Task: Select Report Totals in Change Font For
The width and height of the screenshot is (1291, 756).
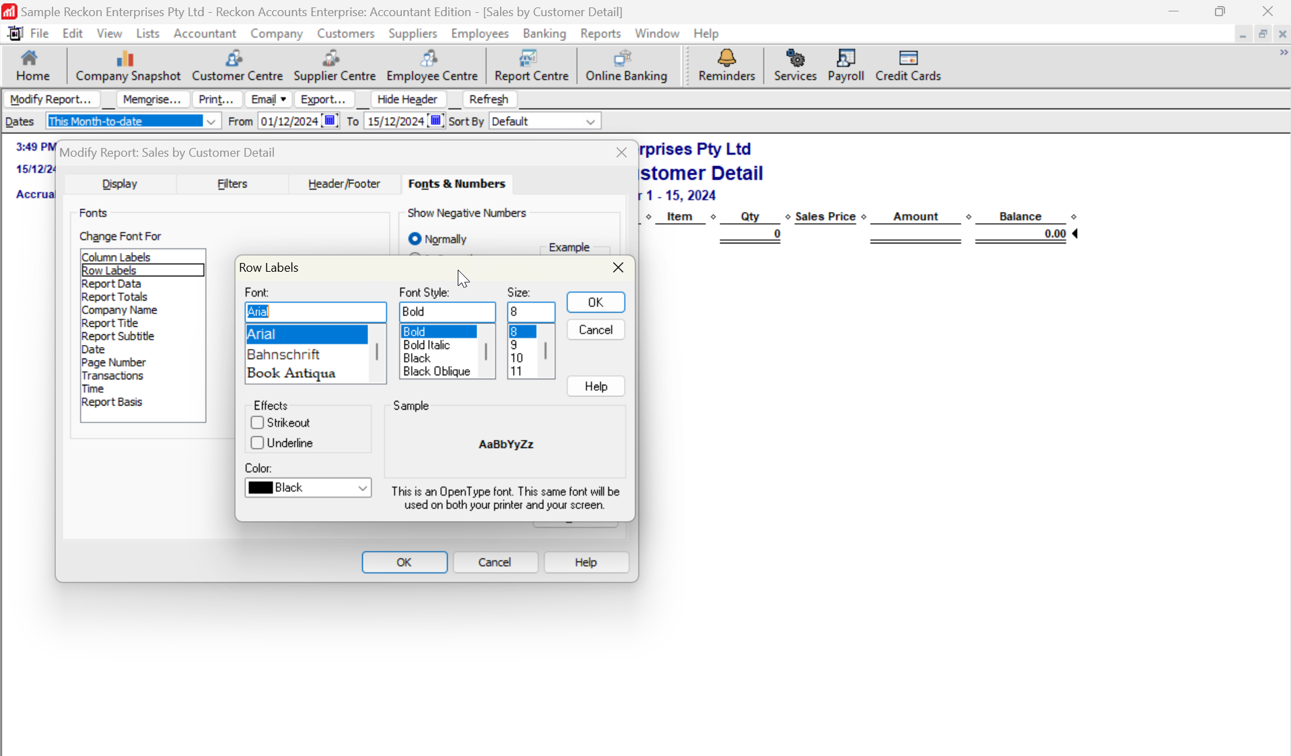Action: (143, 297)
